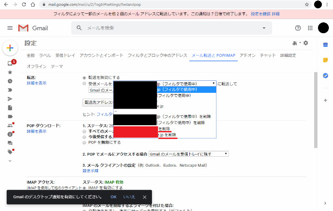Screen dimensions: 333x211
Task: Choose jp（フィルタで使用中）を削除 option
Action: (x=165, y=116)
